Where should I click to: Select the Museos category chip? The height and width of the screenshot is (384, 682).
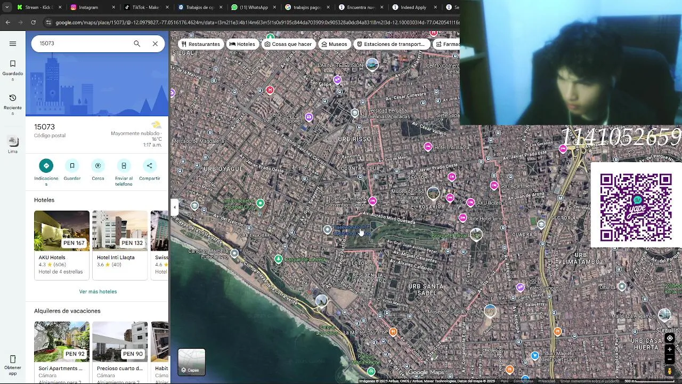click(x=334, y=44)
